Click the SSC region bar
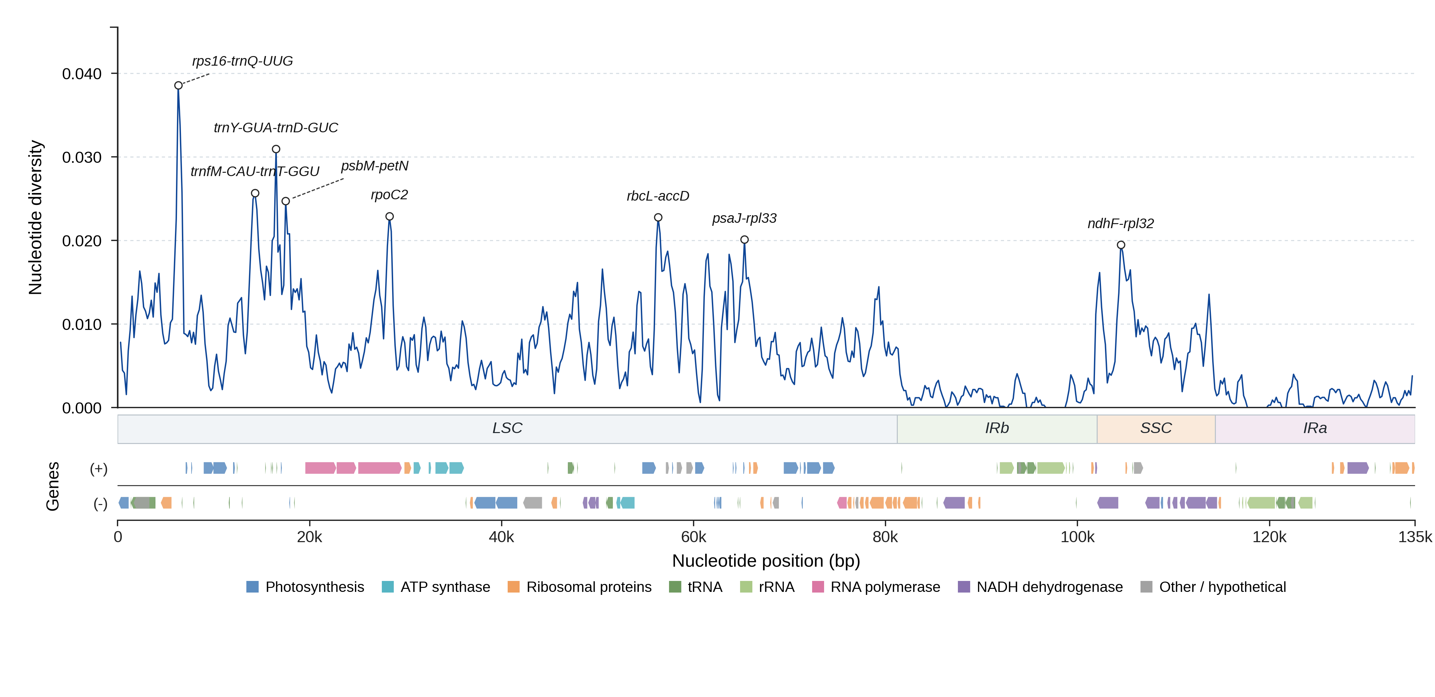 pyautogui.click(x=1156, y=429)
